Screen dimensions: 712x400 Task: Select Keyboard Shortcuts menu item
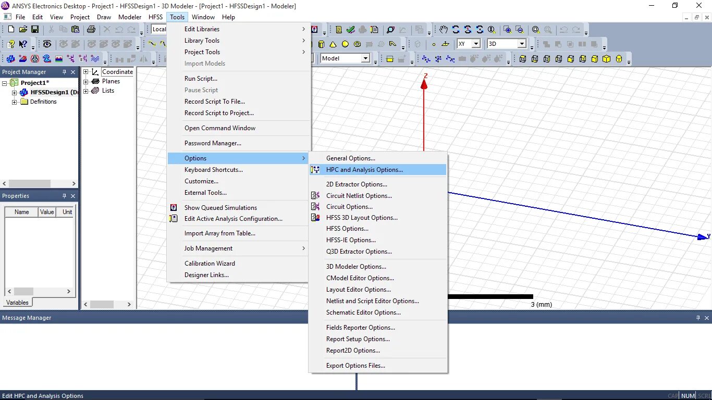click(239, 170)
